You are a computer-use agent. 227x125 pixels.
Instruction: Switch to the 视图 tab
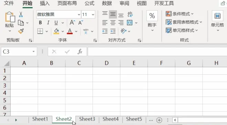(x=142, y=3)
